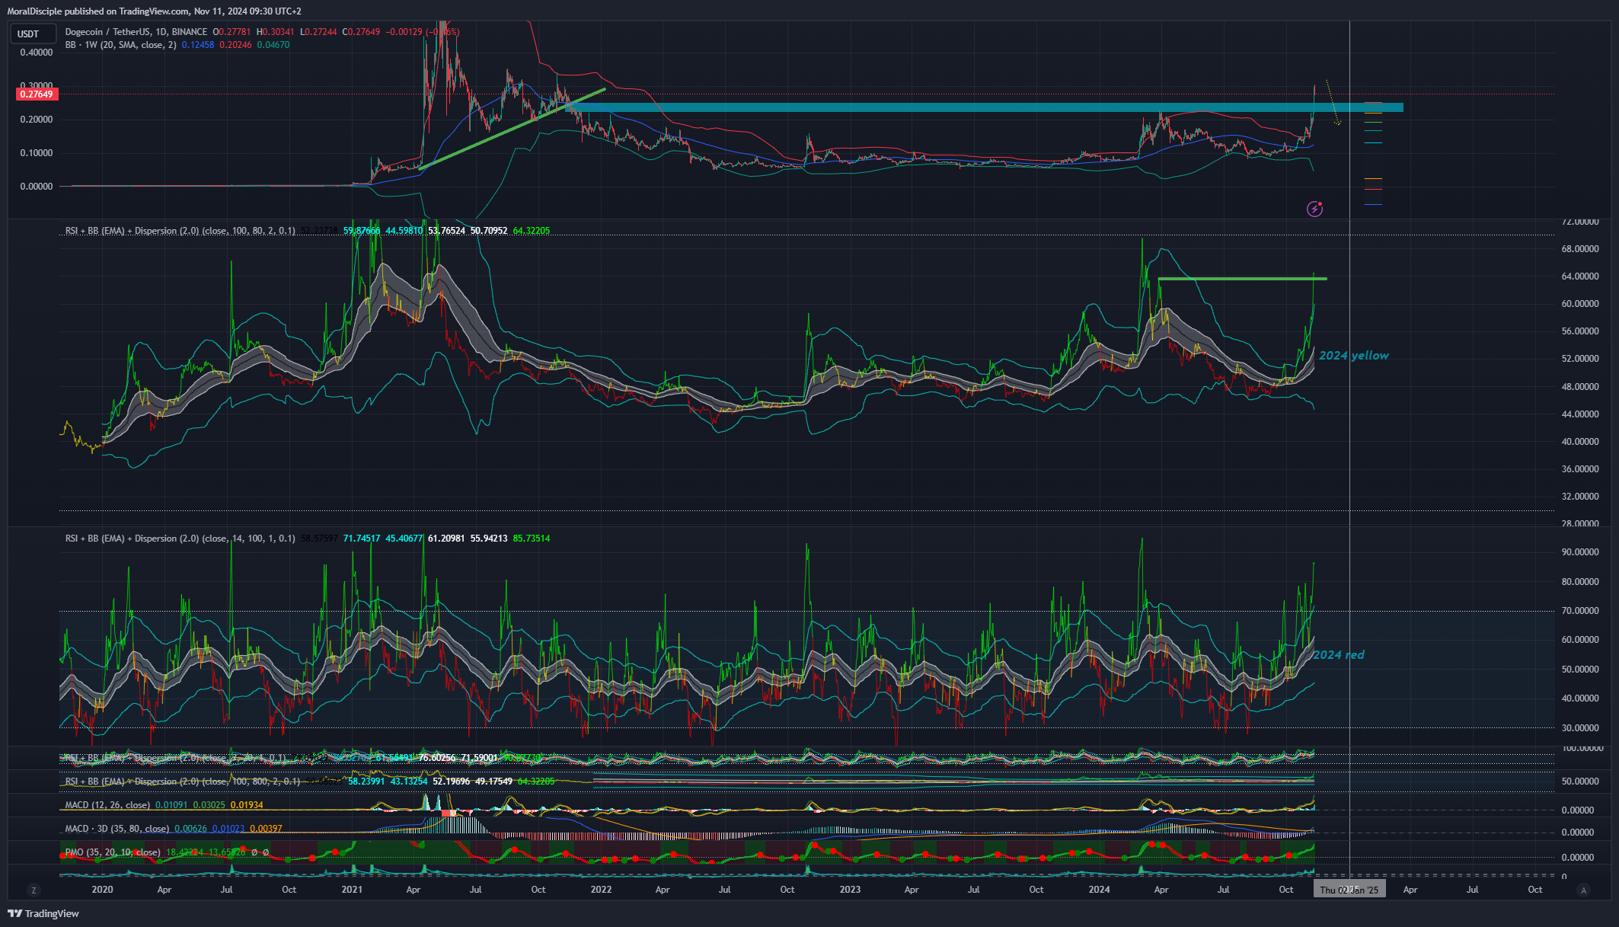Click the TradingView logo
Screen dimensions: 1619x927
(43, 913)
